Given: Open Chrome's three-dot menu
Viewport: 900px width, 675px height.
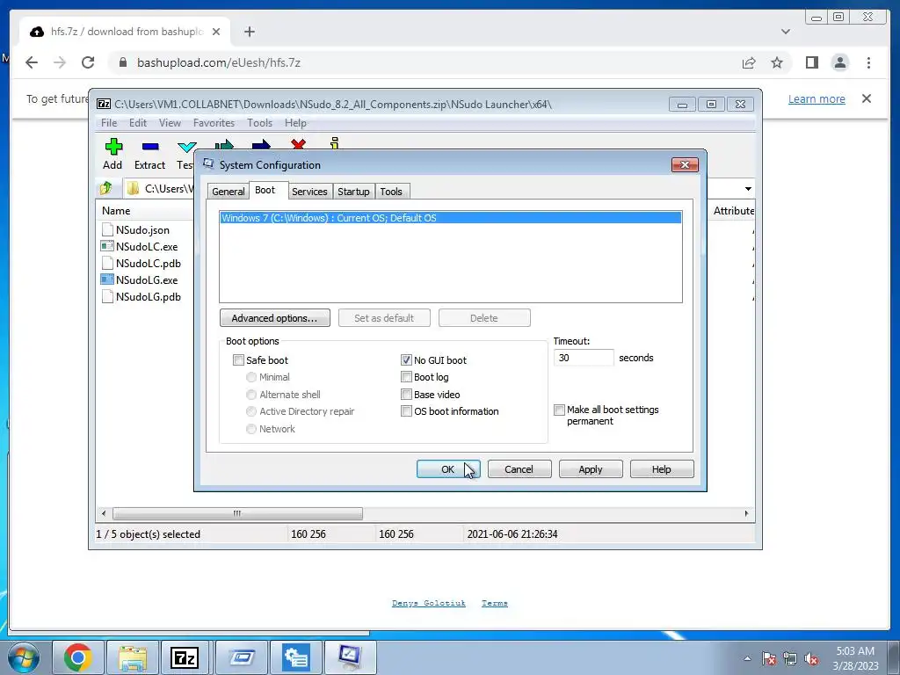Looking at the screenshot, I should pyautogui.click(x=868, y=62).
